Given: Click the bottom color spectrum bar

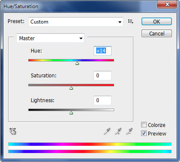Looking at the screenshot, I should pyautogui.click(x=90, y=151).
